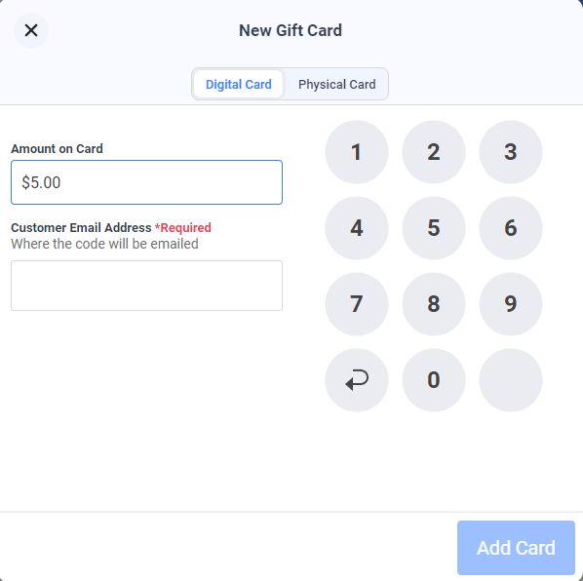The image size is (583, 581).
Task: Tap keypad digit 5
Action: pyautogui.click(x=434, y=228)
